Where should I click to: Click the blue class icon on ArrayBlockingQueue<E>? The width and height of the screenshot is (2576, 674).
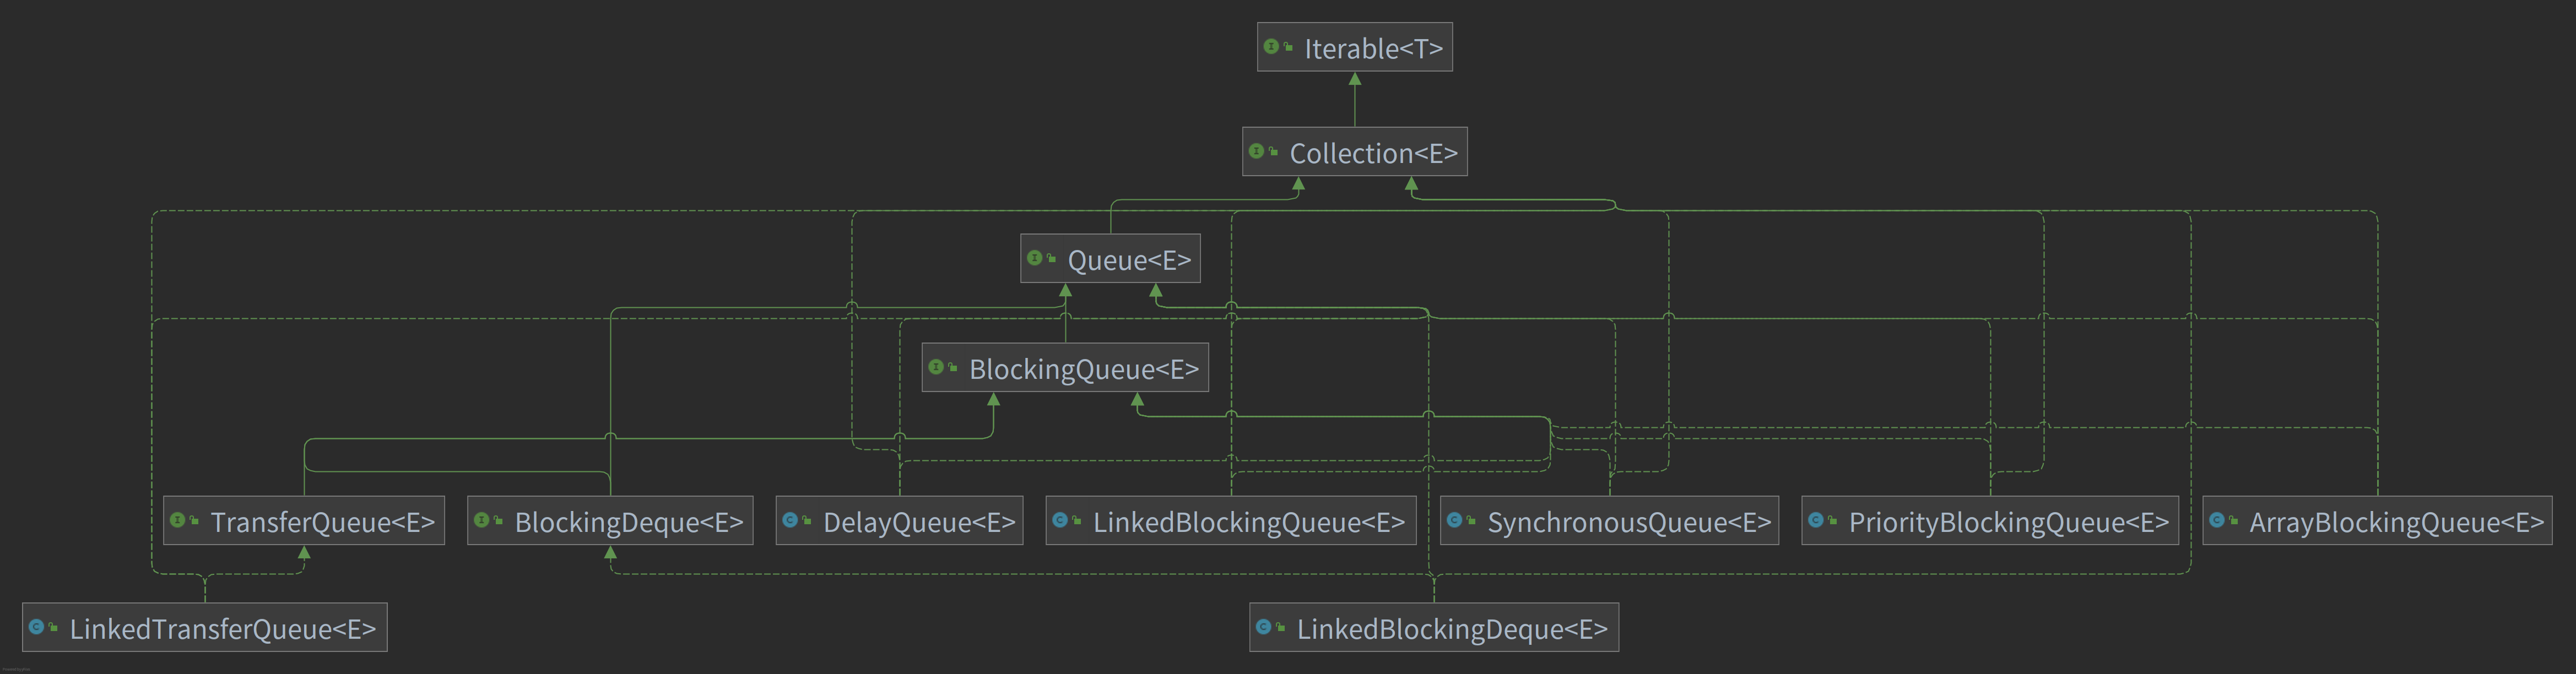tap(2217, 520)
